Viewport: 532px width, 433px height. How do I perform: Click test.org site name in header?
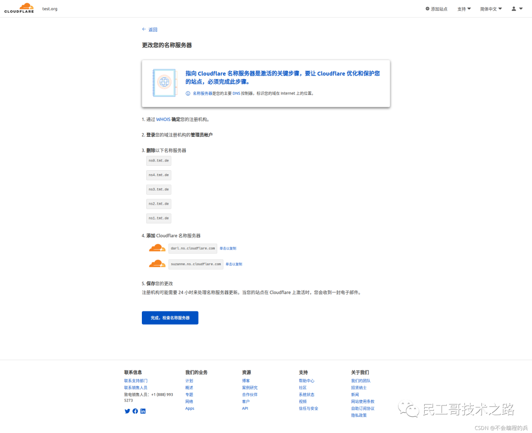(50, 9)
